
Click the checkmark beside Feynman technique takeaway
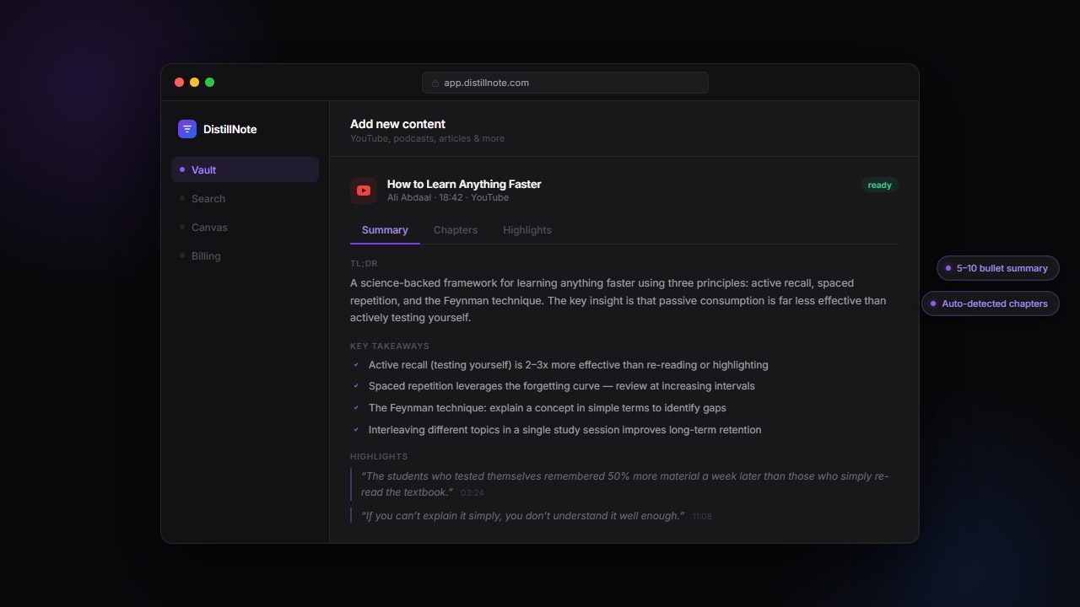point(356,408)
